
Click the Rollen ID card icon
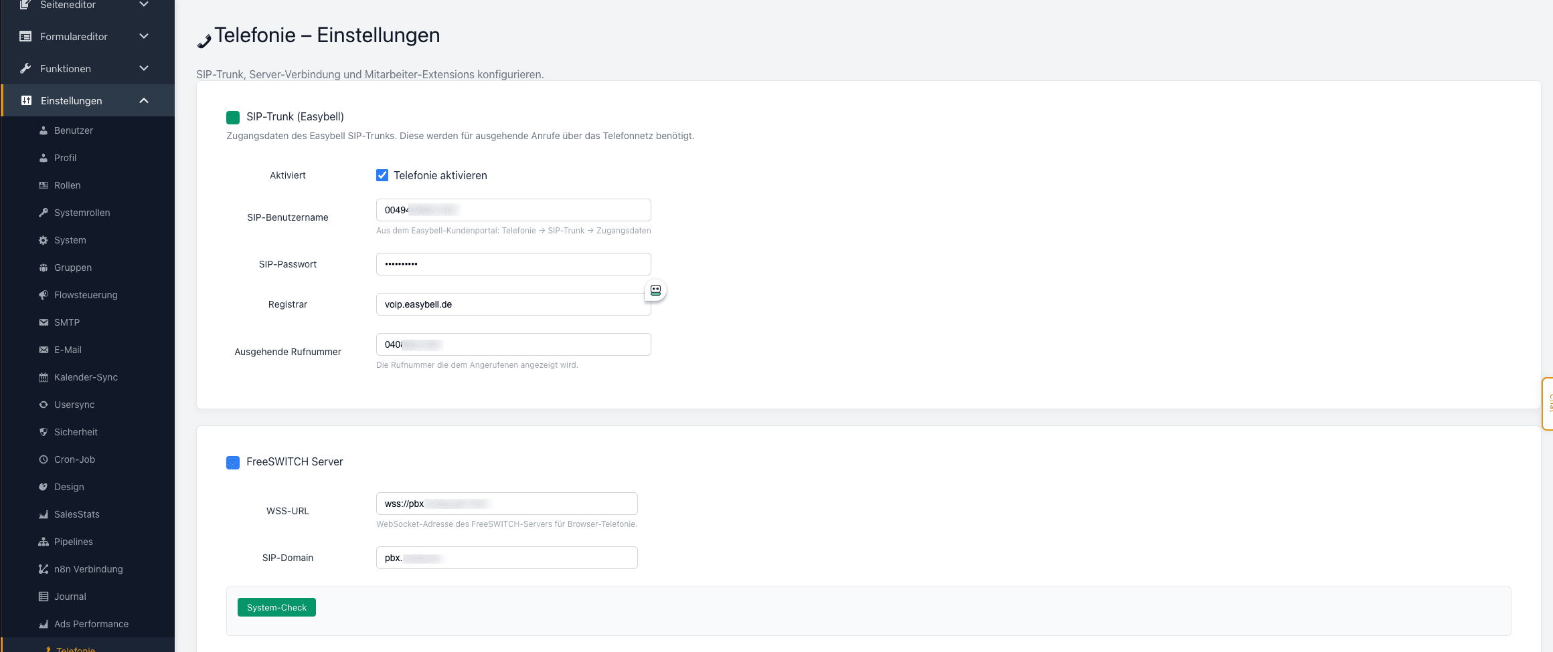[x=44, y=185]
